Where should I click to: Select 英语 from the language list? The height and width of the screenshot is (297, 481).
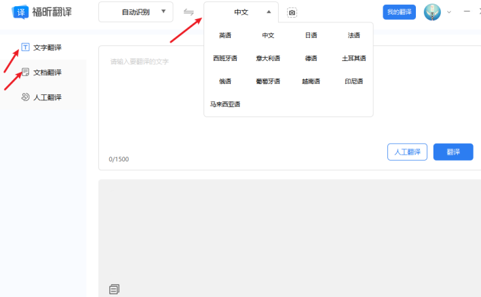pyautogui.click(x=225, y=35)
